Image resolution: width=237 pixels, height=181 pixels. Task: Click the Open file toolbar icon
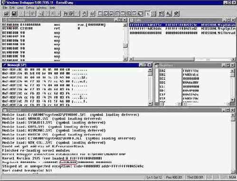click(7, 14)
